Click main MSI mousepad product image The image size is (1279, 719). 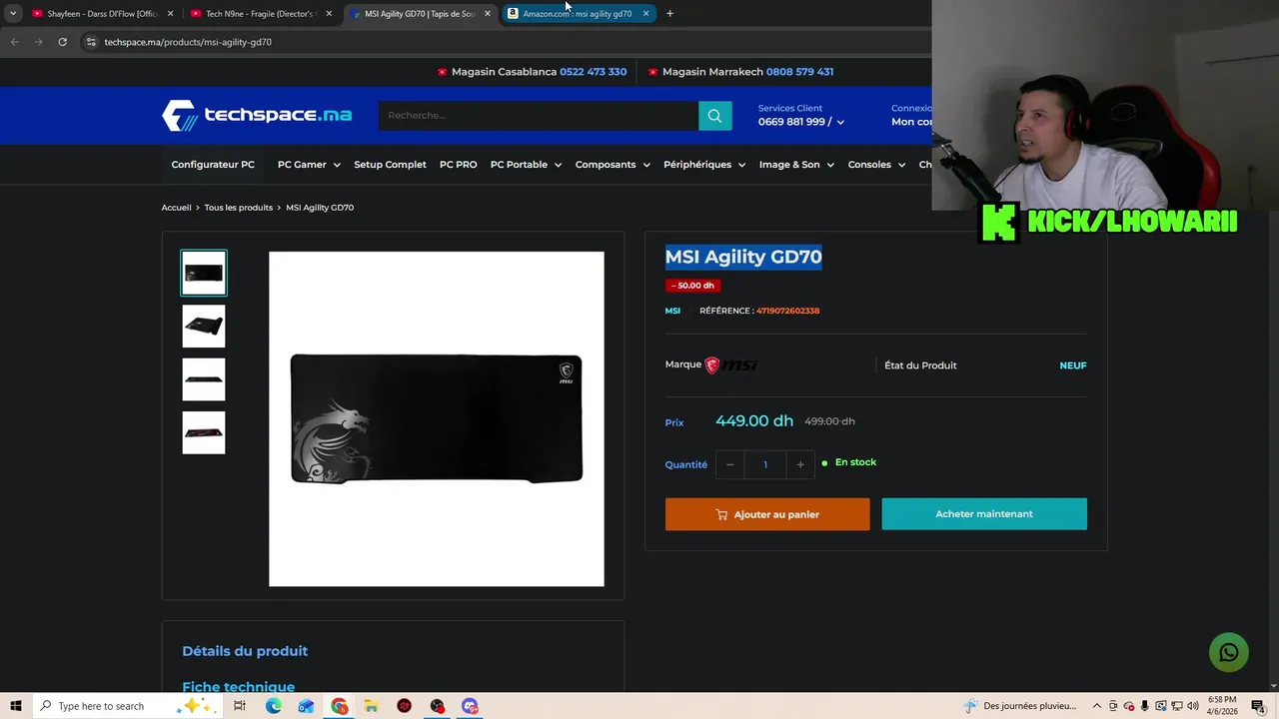(x=437, y=418)
